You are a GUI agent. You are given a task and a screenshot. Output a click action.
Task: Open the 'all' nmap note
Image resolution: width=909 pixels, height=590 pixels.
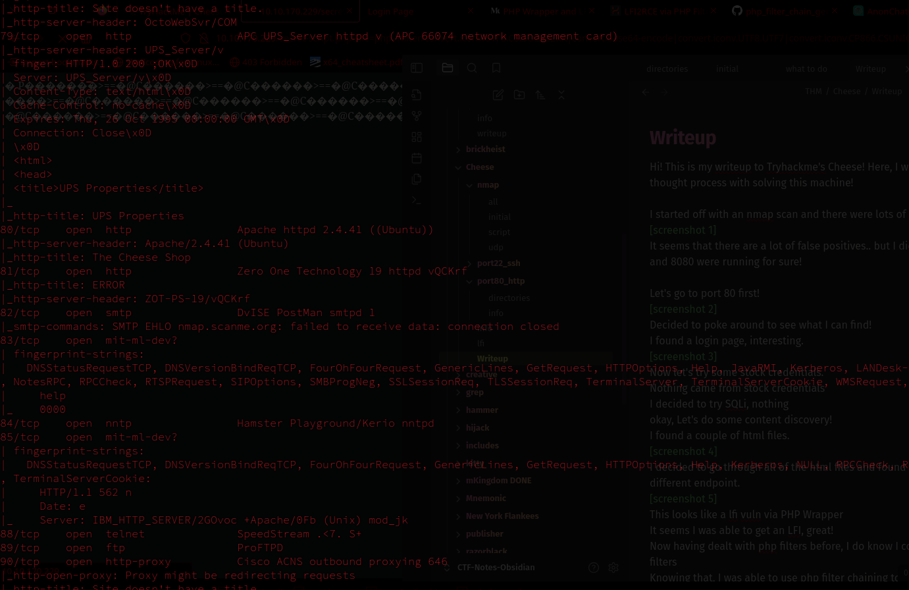493,202
